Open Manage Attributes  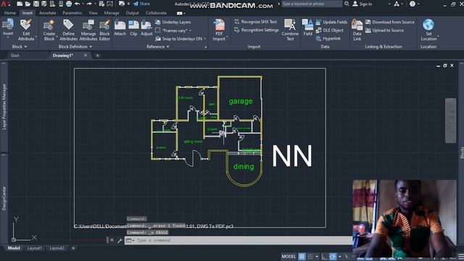pyautogui.click(x=88, y=30)
